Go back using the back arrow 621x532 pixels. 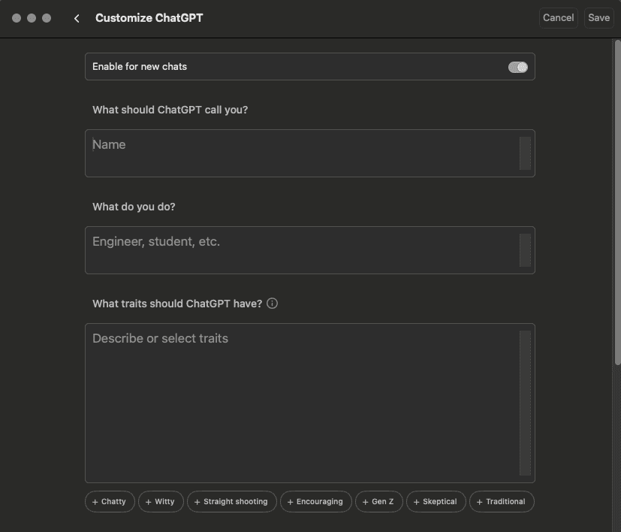[77, 18]
